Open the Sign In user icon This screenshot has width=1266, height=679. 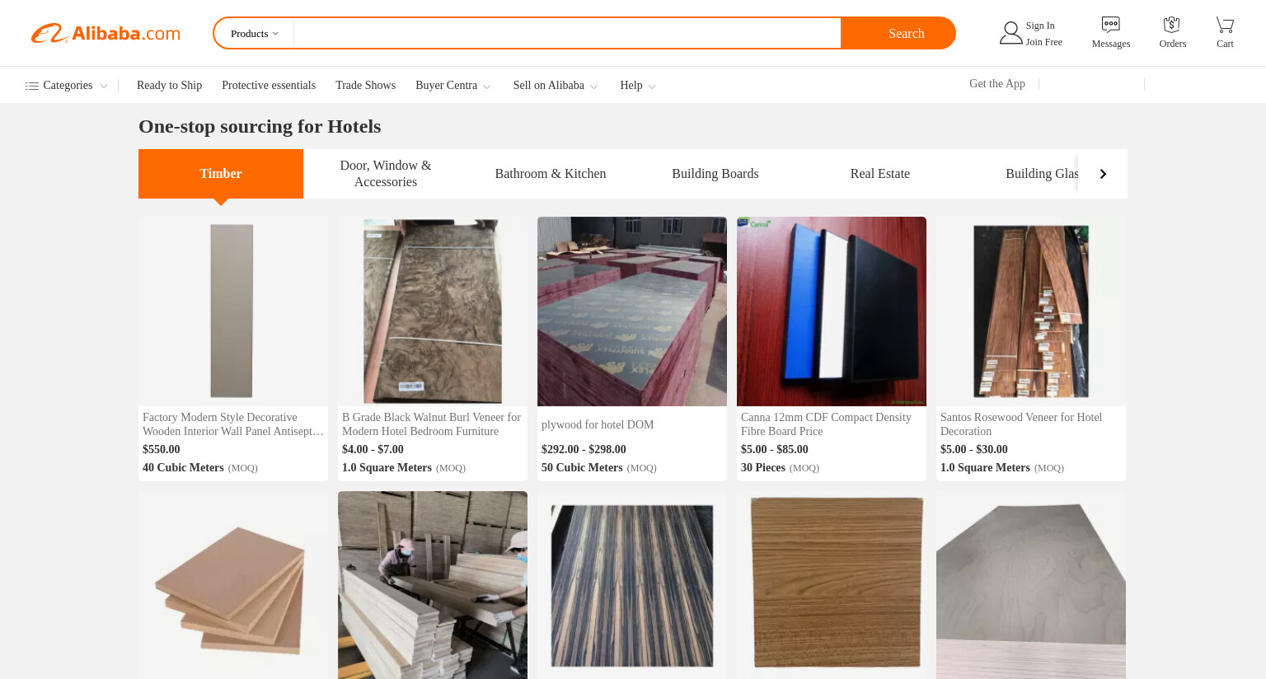(x=1010, y=33)
